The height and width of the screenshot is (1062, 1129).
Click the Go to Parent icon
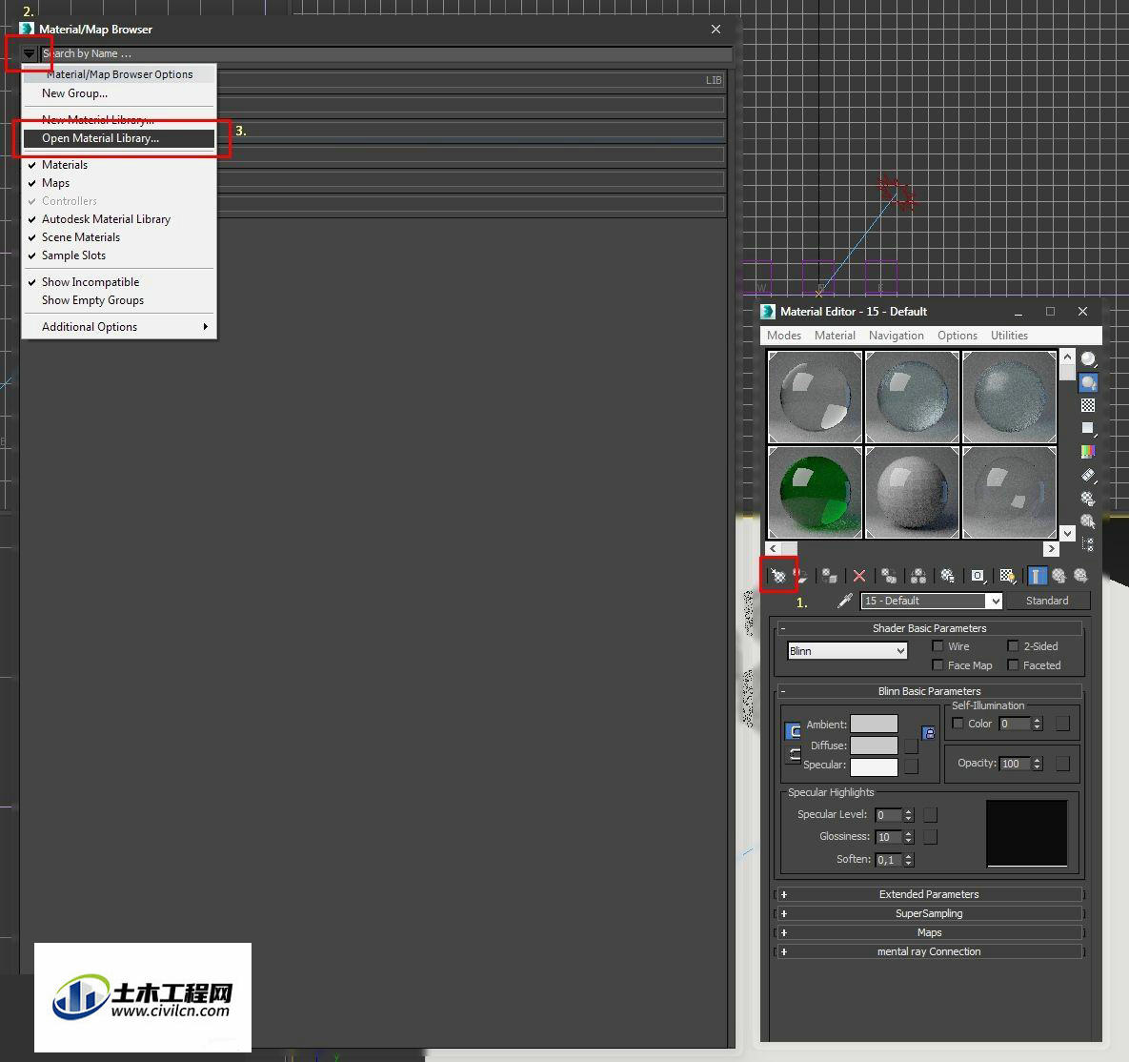(1058, 576)
